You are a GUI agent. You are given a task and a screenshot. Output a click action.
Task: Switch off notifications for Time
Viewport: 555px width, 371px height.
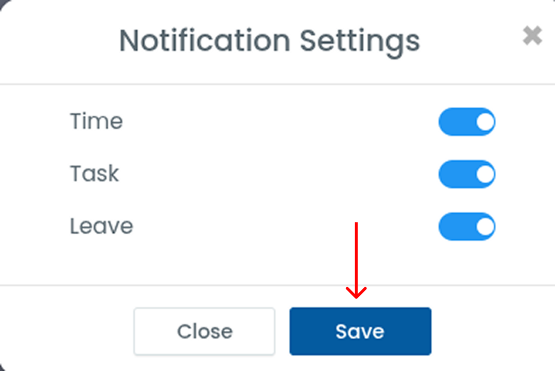(x=467, y=122)
